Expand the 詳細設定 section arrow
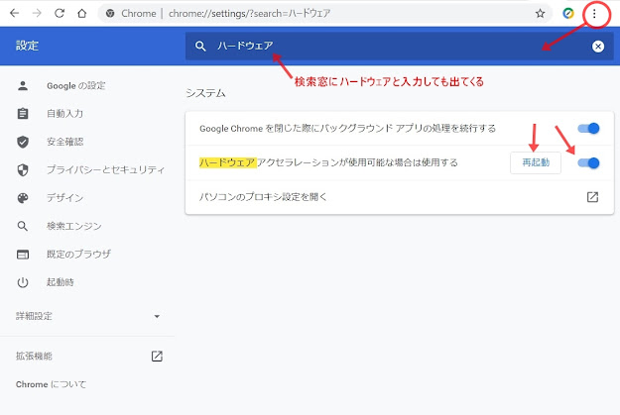Screen dimensions: 620x415 pyautogui.click(x=157, y=316)
